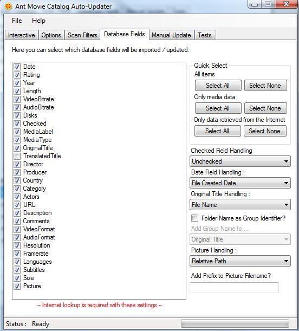The height and width of the screenshot is (331, 299).
Task: Uncheck the Rating field checkbox
Action: point(17,75)
